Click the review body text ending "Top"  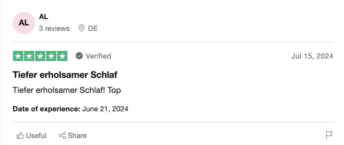click(x=67, y=90)
